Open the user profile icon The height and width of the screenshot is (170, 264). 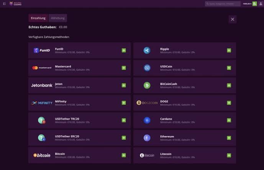(261, 4)
